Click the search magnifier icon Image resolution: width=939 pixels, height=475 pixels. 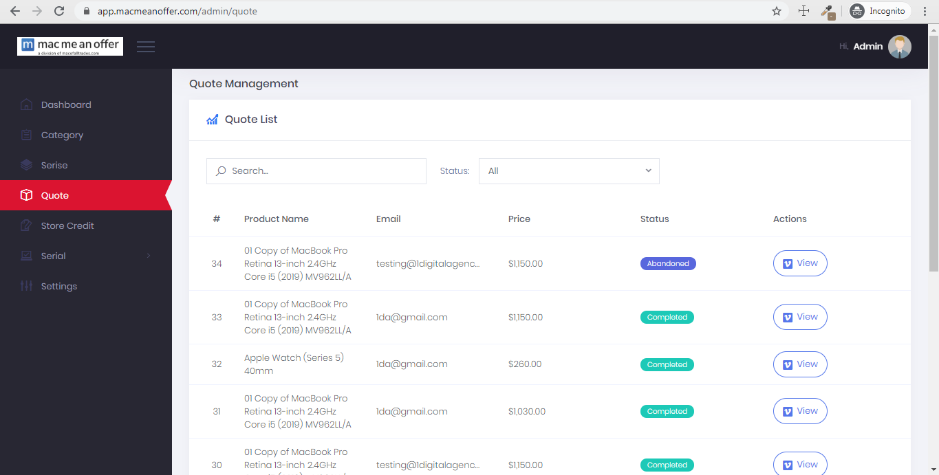220,170
